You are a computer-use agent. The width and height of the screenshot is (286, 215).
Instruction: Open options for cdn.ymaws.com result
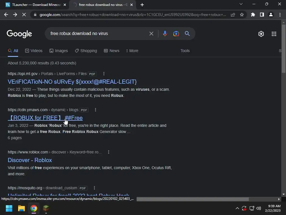pyautogui.click(x=96, y=110)
